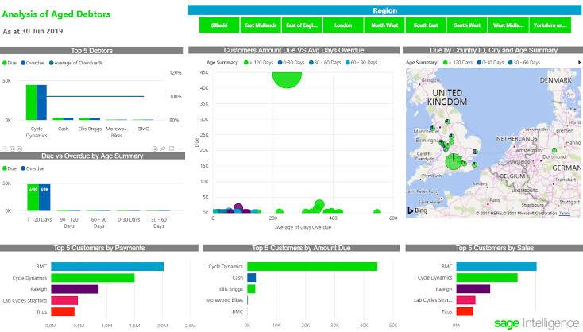Click 'Customers Amount Due VS Avg Days Overdue' title
583x332 pixels.
(294, 50)
